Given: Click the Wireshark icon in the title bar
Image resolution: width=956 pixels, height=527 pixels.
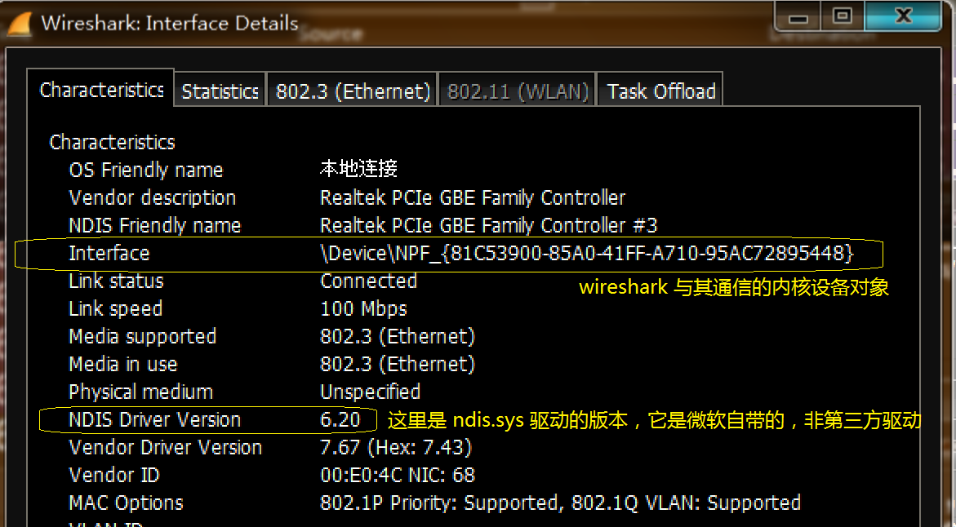Looking at the screenshot, I should [x=20, y=22].
